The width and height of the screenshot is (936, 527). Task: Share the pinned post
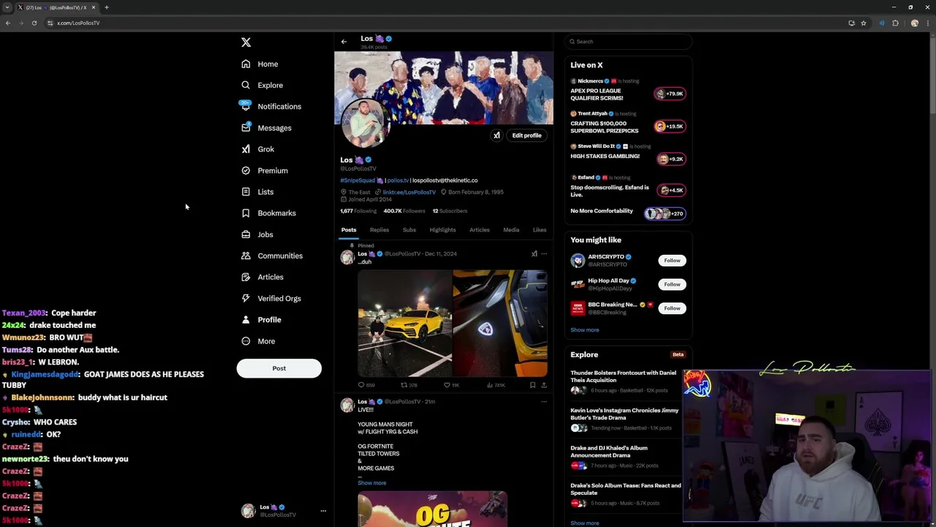click(x=543, y=385)
